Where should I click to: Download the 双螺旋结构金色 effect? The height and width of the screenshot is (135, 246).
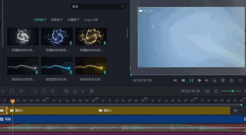pyautogui.click(x=105, y=43)
